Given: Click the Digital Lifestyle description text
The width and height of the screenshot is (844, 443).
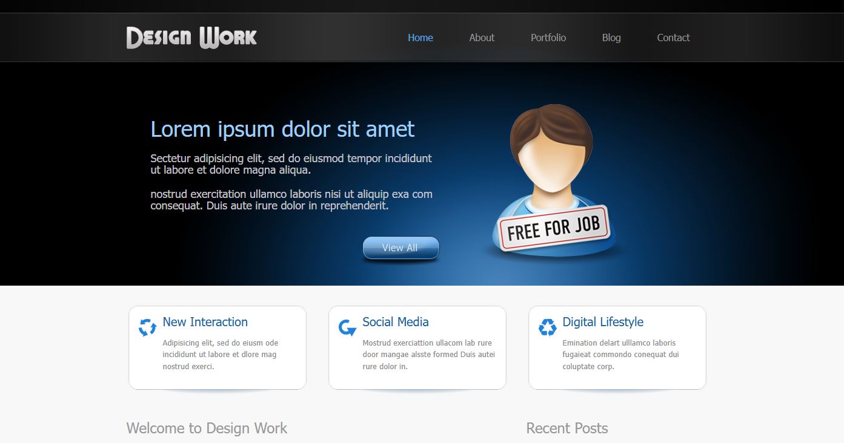Looking at the screenshot, I should coord(620,355).
